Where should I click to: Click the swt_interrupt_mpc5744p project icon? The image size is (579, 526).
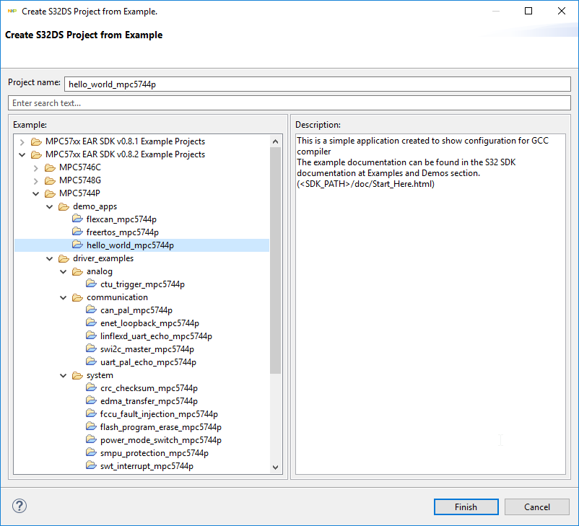[x=92, y=466]
